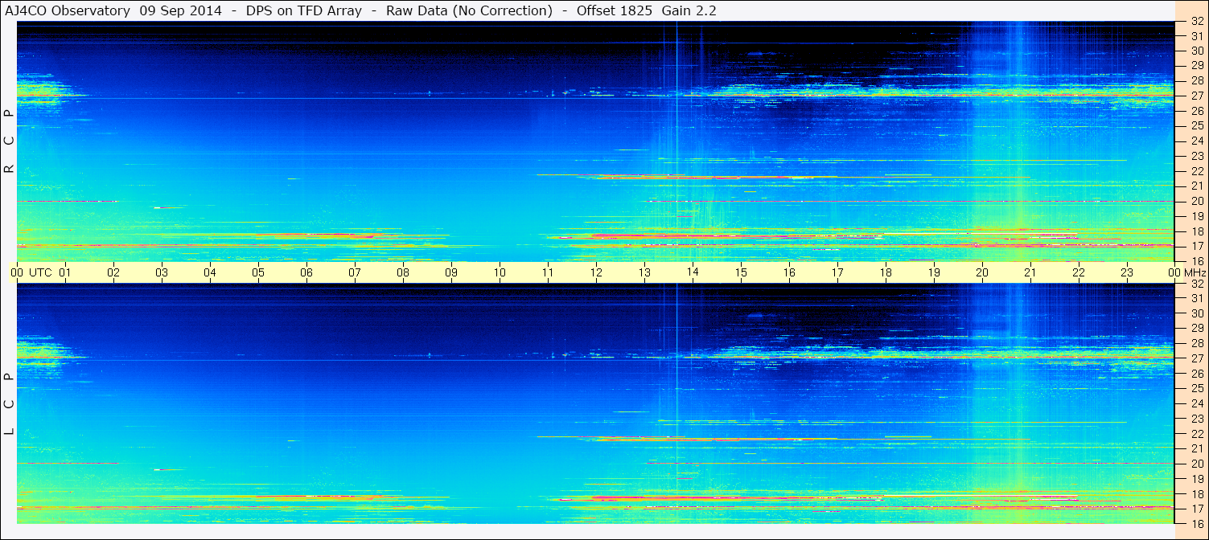Image resolution: width=1209 pixels, height=540 pixels.
Task: Click the 'Raw Data (No Correction)' text
Action: tap(469, 10)
